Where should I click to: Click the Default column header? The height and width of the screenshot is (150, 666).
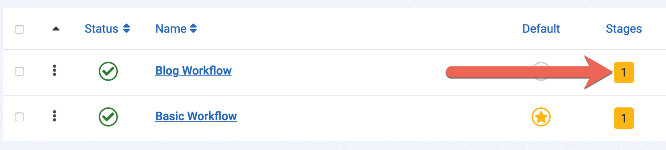pos(541,29)
